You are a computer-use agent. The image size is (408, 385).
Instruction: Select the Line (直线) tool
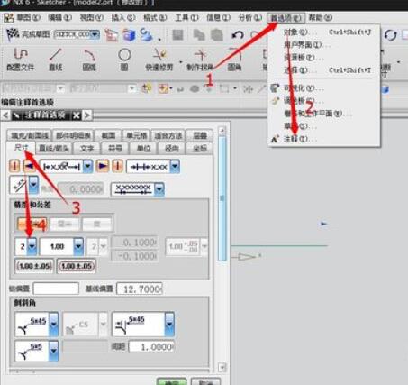point(56,60)
